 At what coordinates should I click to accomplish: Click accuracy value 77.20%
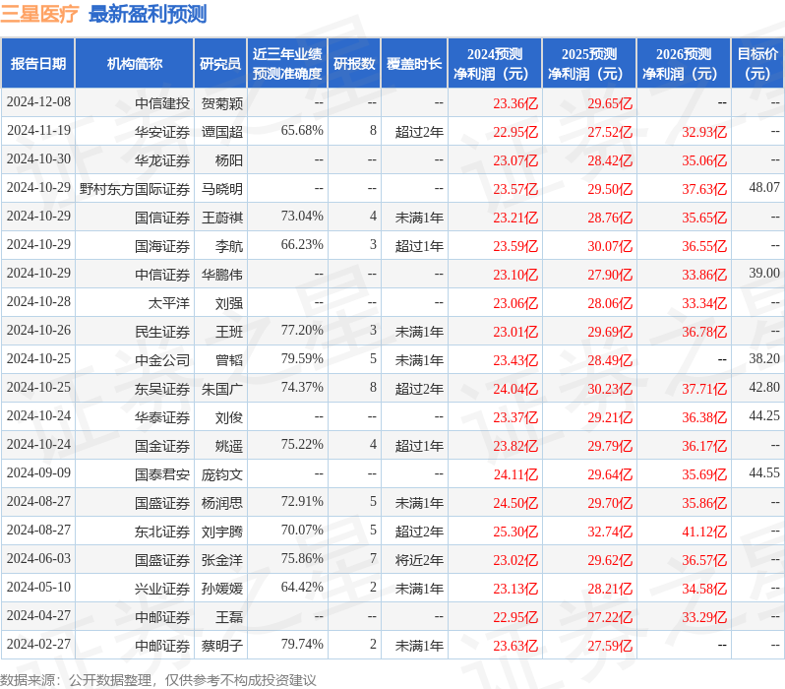pos(302,330)
